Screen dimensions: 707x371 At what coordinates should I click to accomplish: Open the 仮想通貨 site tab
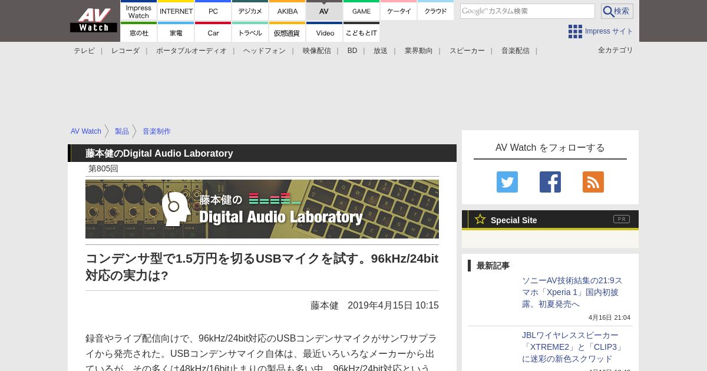288,32
